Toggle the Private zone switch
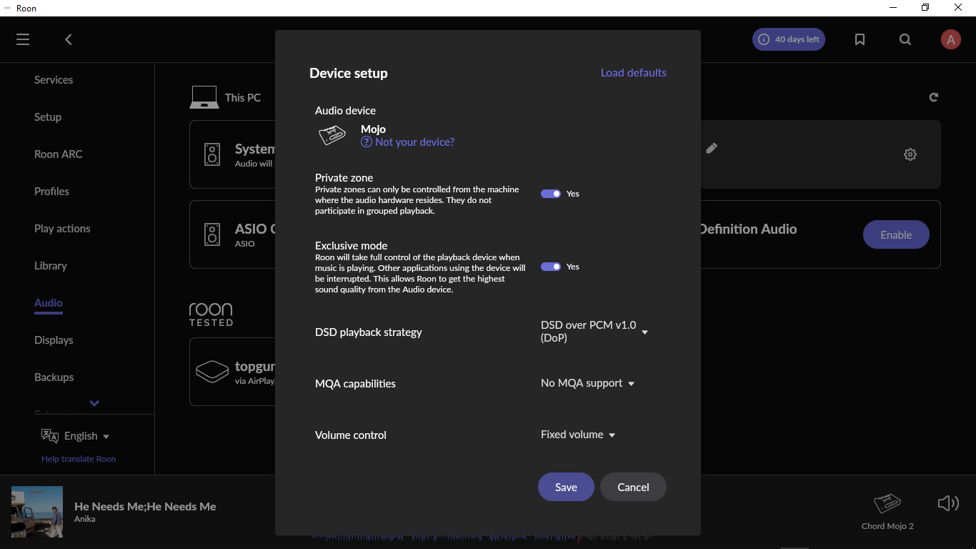Screen dimensions: 976x549 (x=551, y=194)
